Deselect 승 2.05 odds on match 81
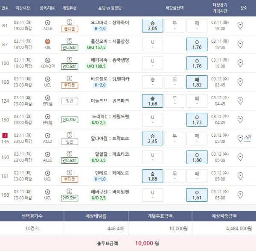The image size is (256, 251). point(152,26)
